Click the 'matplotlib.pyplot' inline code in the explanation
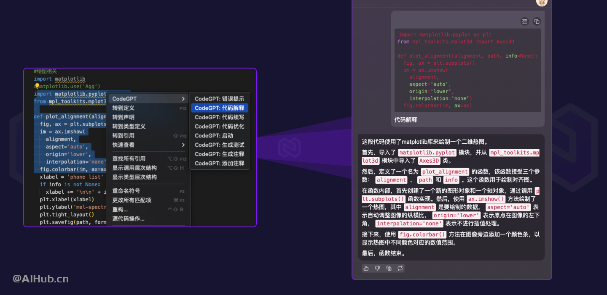Screen dimensions: 607x295 coord(427,153)
